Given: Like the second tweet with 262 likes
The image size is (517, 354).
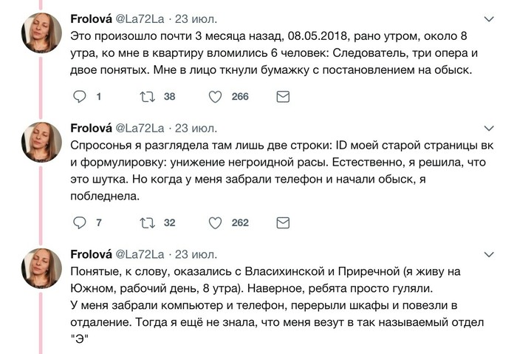Looking at the screenshot, I should (215, 222).
